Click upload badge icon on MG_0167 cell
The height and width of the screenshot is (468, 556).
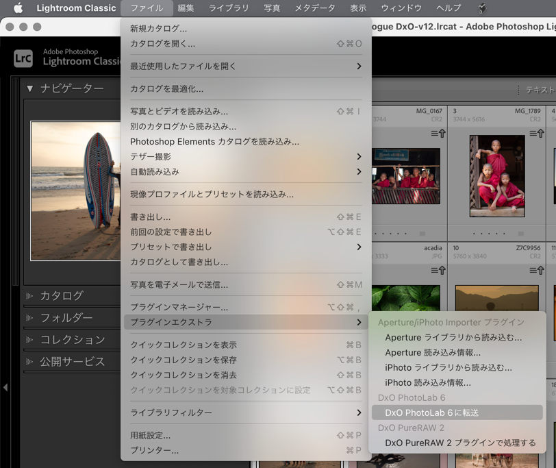438,134
